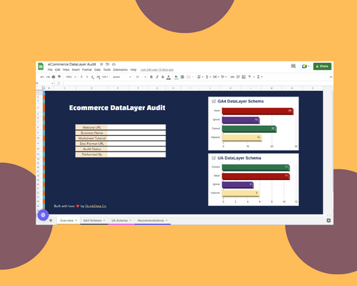357x286 pixels.
Task: Open the text rotation dropdown
Action: [x=223, y=77]
